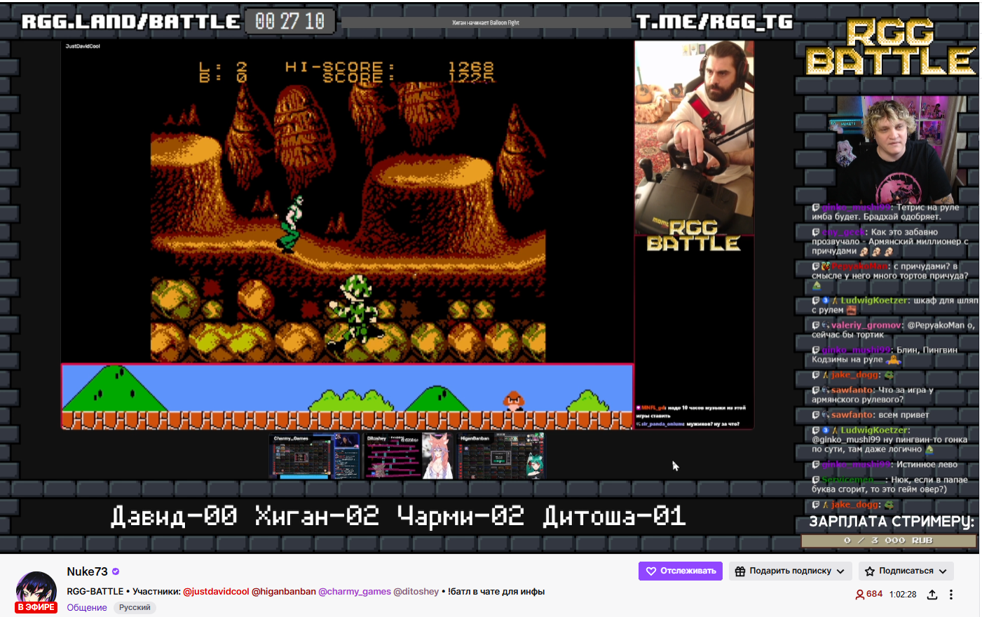Click the T.ME/RGG_TG header text
The height and width of the screenshot is (617, 982).
point(715,22)
